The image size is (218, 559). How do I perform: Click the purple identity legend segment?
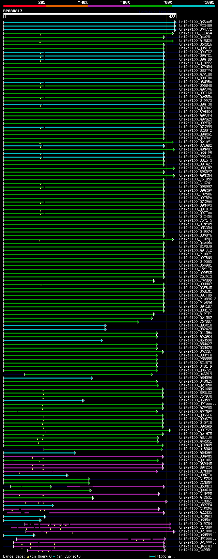click(109, 6)
